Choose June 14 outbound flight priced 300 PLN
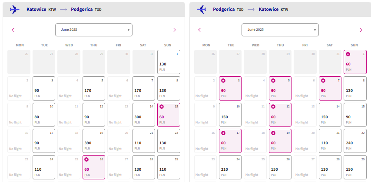 click(144, 114)
